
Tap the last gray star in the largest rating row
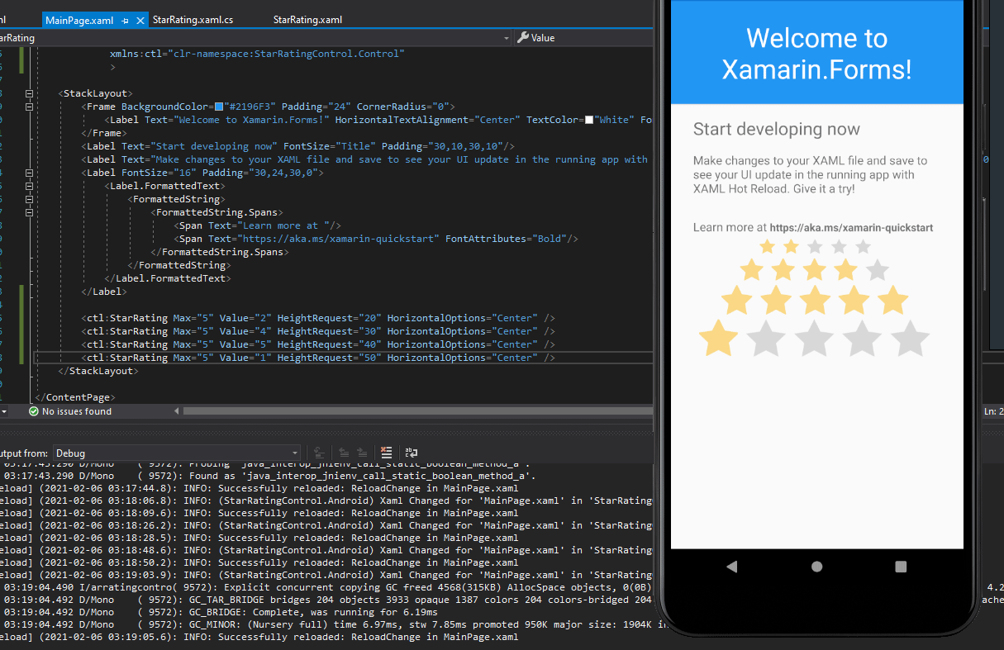tap(911, 338)
